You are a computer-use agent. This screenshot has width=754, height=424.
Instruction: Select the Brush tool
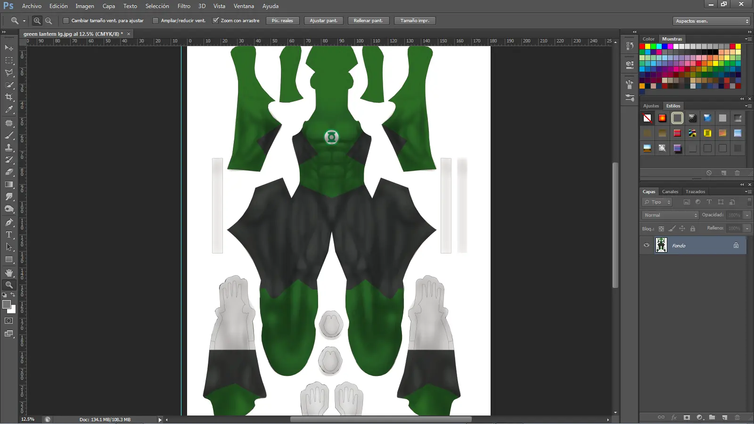click(9, 135)
